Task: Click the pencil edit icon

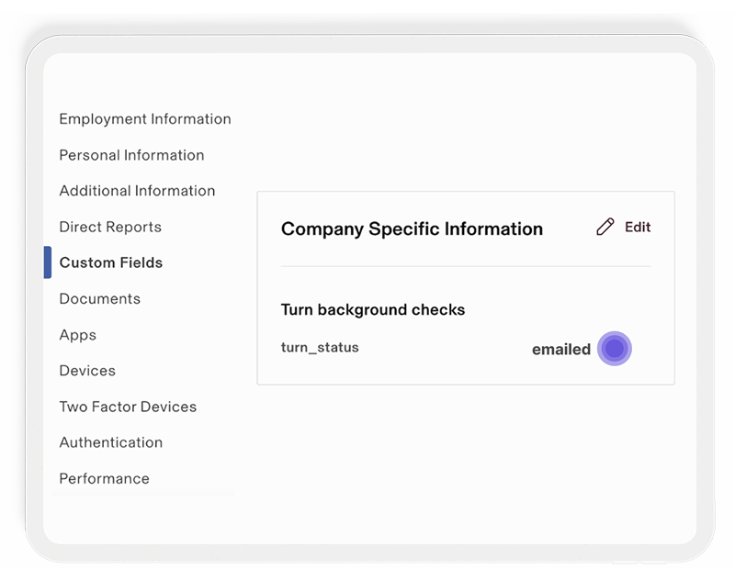Action: click(x=605, y=228)
